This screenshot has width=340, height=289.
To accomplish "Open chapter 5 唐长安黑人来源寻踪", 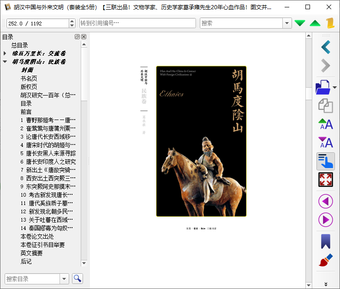I will tap(48, 153).
